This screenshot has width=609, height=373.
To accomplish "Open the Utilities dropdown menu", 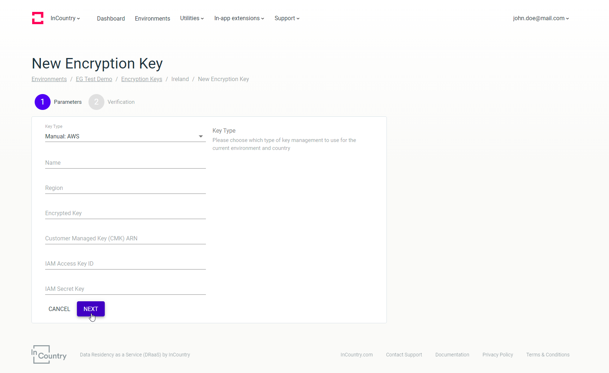I will pos(192,18).
